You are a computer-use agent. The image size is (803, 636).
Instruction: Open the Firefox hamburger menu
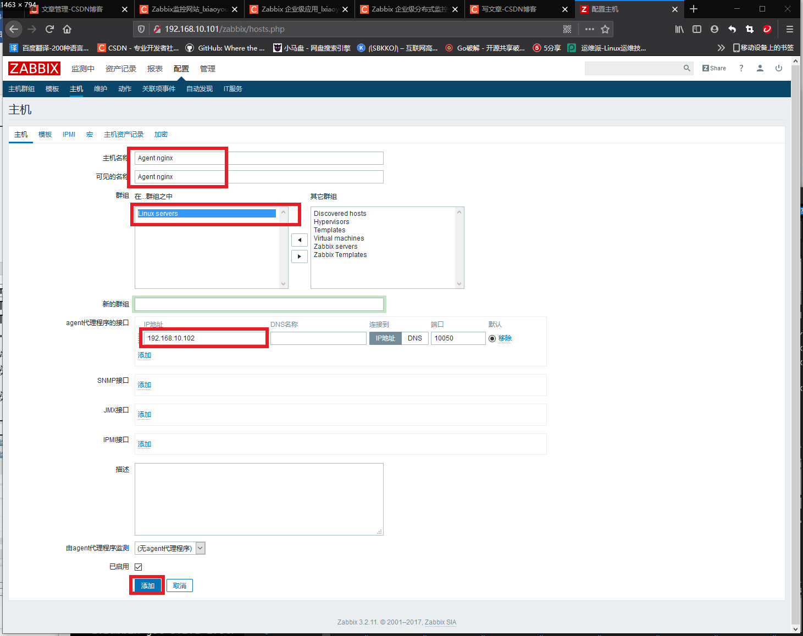point(790,29)
